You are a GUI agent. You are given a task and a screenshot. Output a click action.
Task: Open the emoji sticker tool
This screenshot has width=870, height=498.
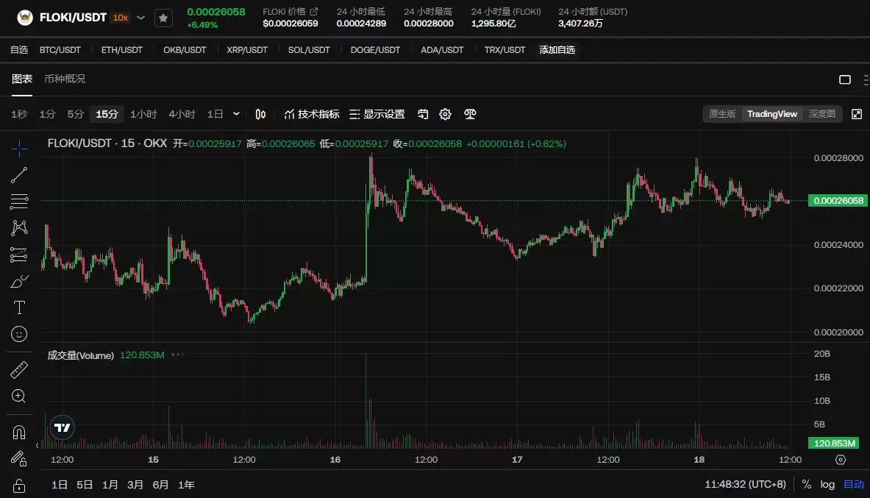pyautogui.click(x=19, y=334)
